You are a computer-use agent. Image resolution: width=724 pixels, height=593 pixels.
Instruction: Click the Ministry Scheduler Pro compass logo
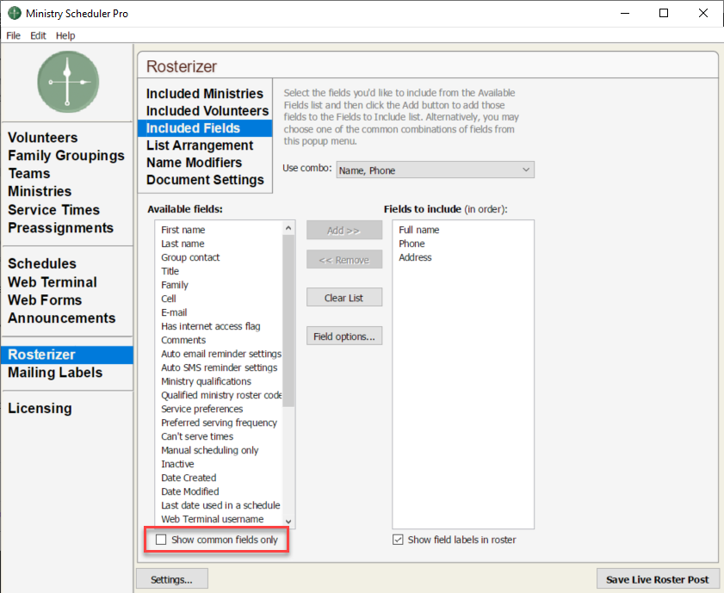(x=68, y=82)
